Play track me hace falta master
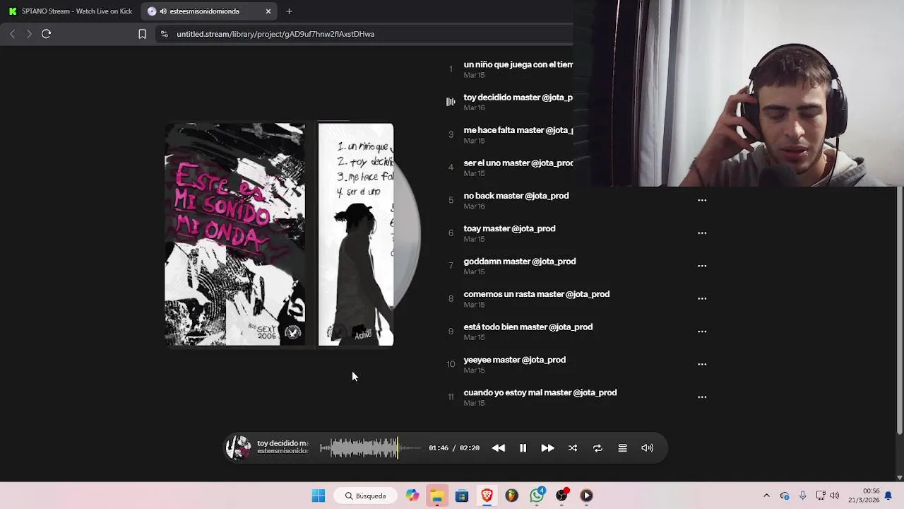The image size is (904, 509). [x=518, y=130]
